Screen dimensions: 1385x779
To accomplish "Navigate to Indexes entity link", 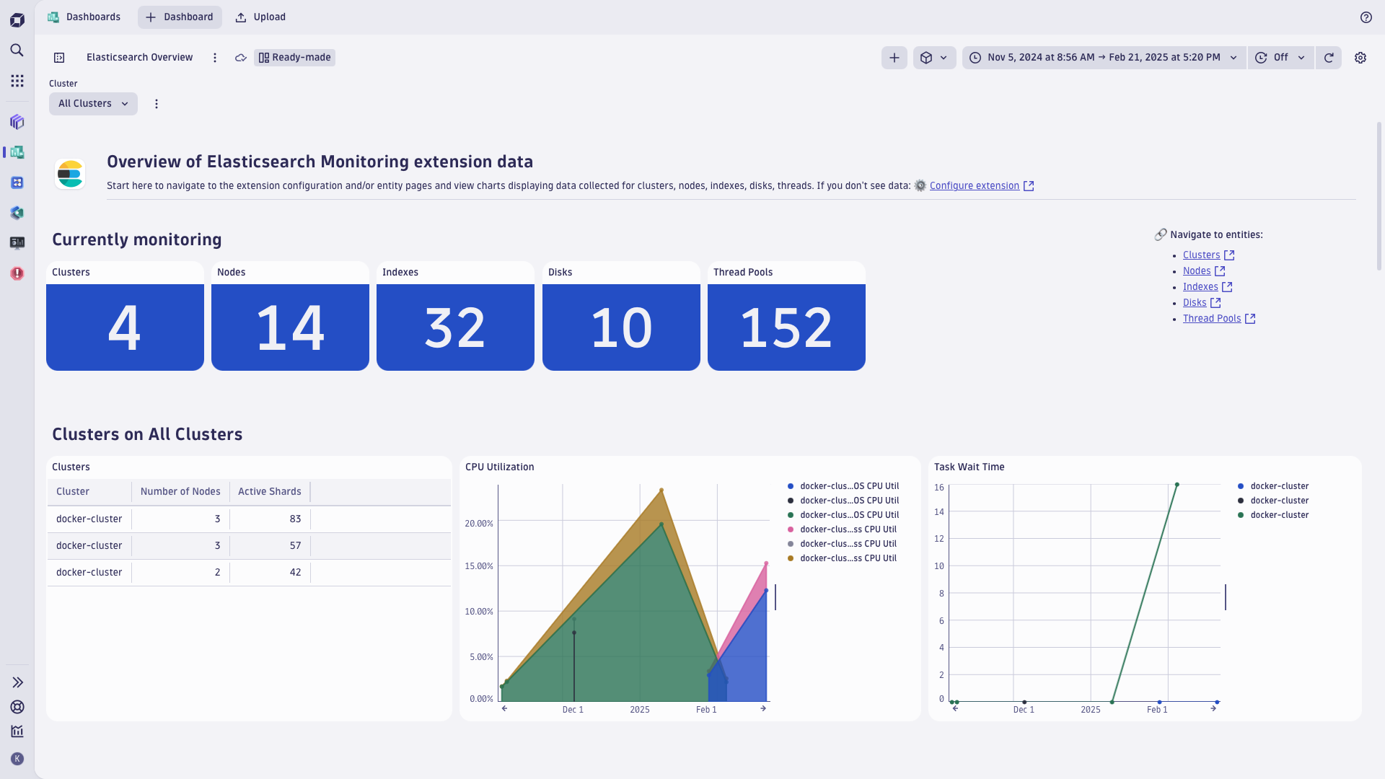I will click(x=1200, y=287).
